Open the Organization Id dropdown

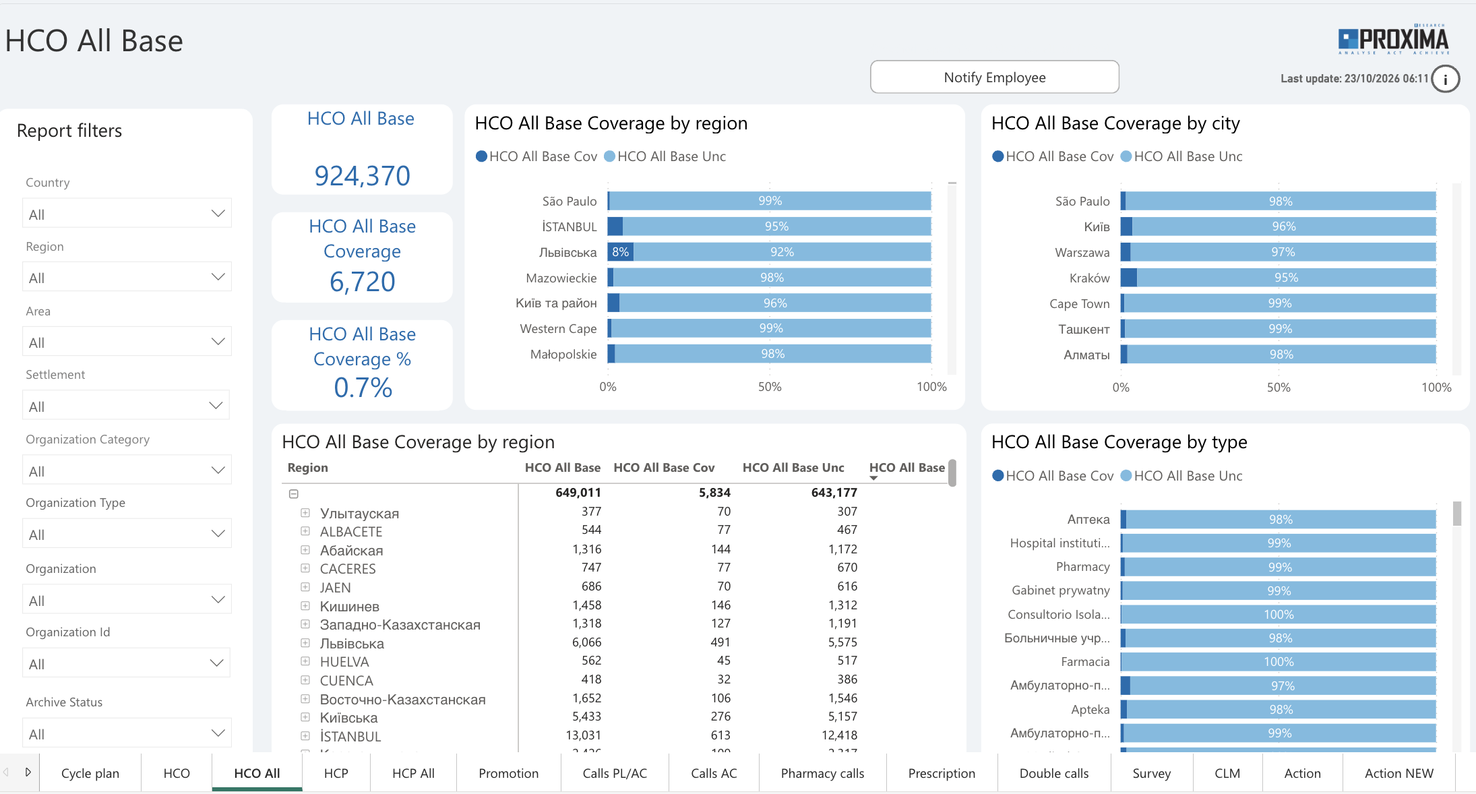[x=125, y=663]
